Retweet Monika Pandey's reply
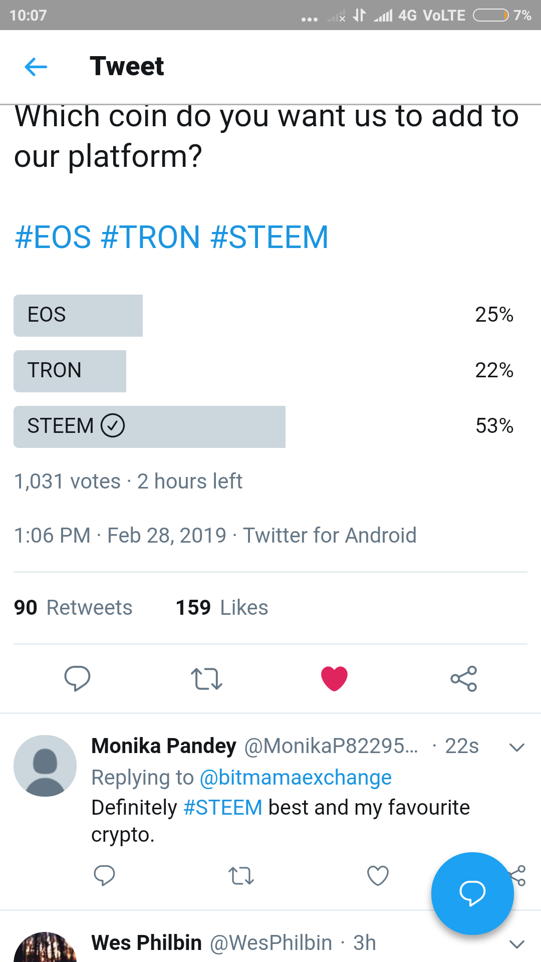The height and width of the screenshot is (962, 541). [x=241, y=876]
